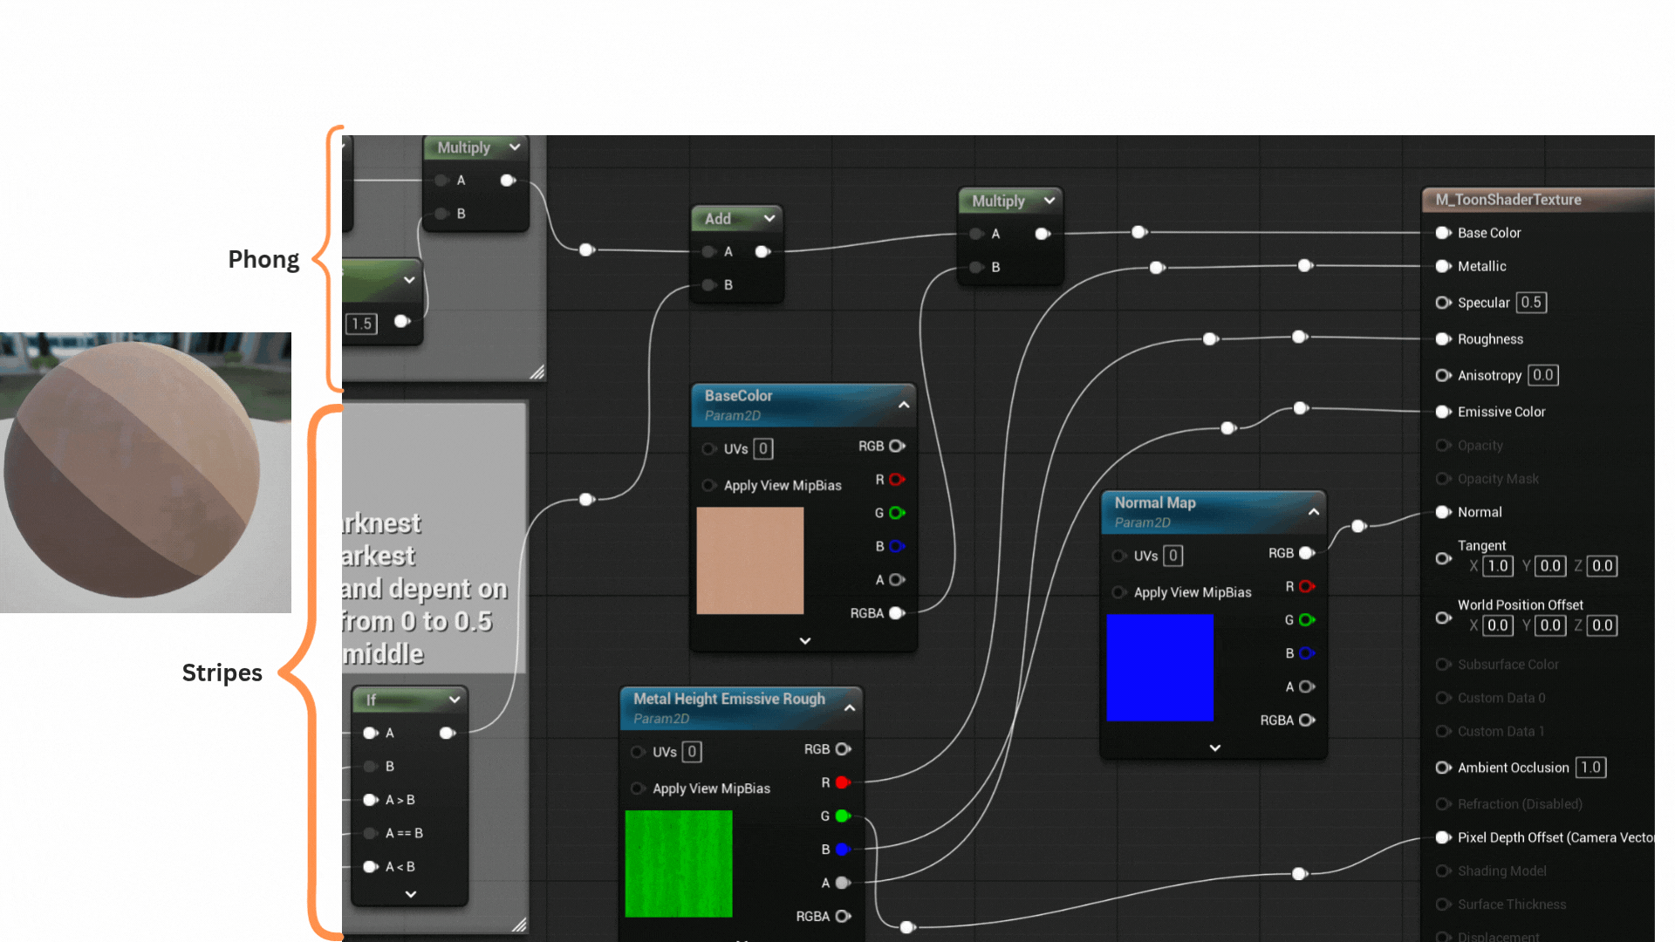
Task: Click the Specular 0.5 value field
Action: [x=1531, y=303]
